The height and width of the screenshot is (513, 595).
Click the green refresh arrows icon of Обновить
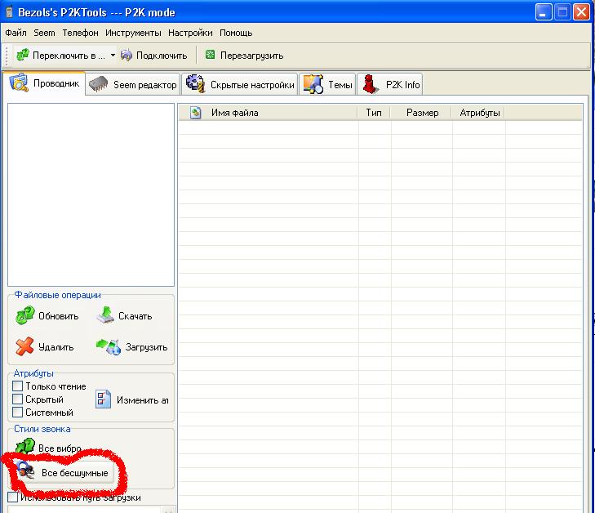(x=25, y=315)
